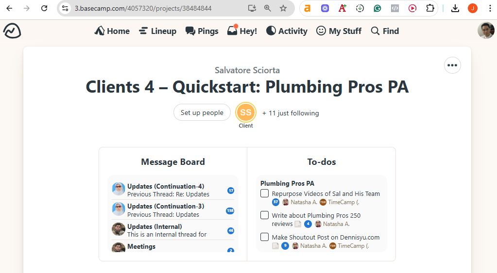Click the SS client avatar

point(246,112)
